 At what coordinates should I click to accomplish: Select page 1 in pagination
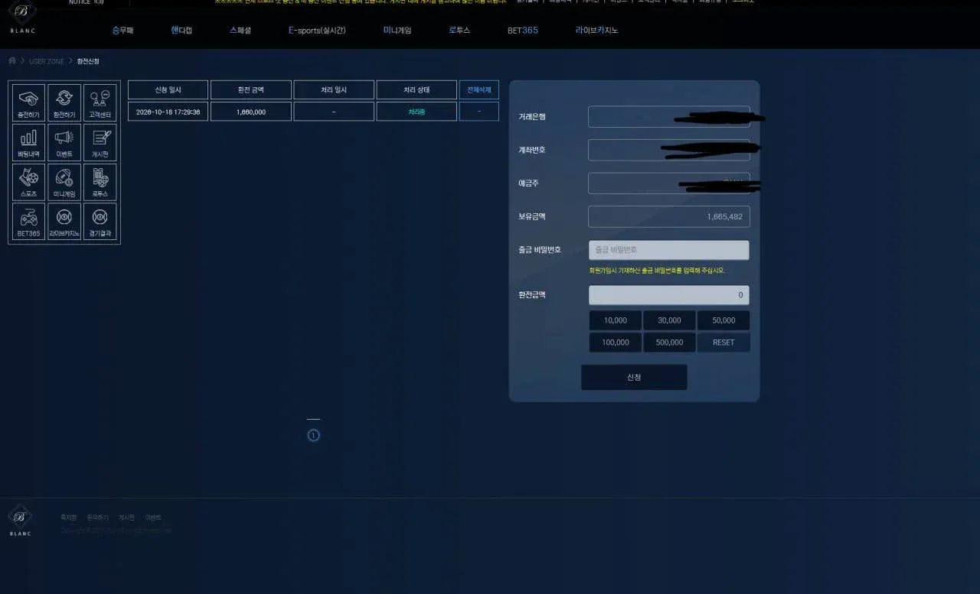click(313, 436)
